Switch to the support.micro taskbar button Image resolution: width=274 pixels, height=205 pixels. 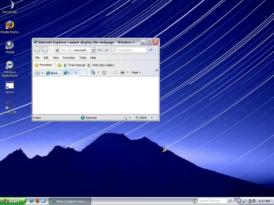(70, 201)
